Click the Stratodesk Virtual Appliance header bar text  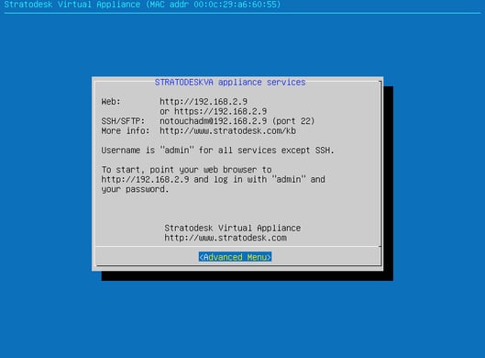pos(72,5)
